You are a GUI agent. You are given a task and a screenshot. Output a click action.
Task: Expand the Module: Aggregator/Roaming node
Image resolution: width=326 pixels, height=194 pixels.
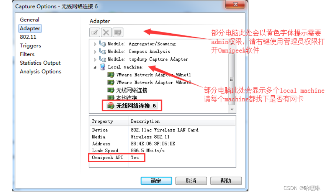click(x=95, y=44)
